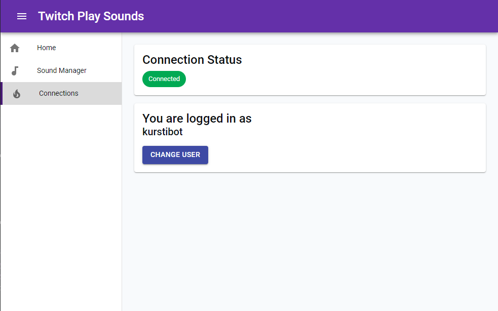Click the blank main content area below cards
Screen dimensions: 498x311
point(310,242)
